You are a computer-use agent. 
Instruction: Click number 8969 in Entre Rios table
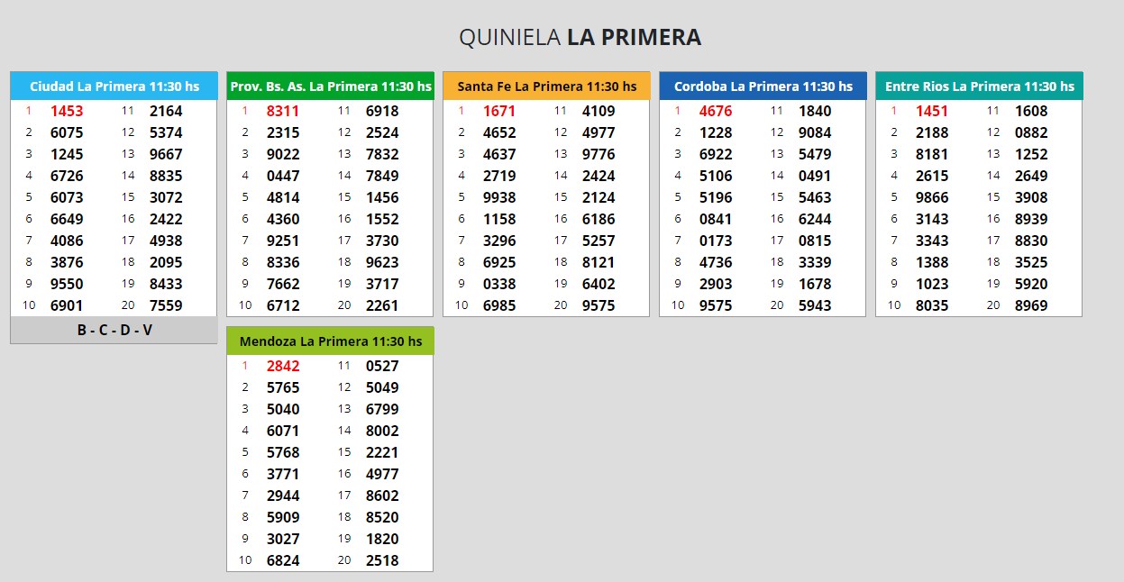1031,305
